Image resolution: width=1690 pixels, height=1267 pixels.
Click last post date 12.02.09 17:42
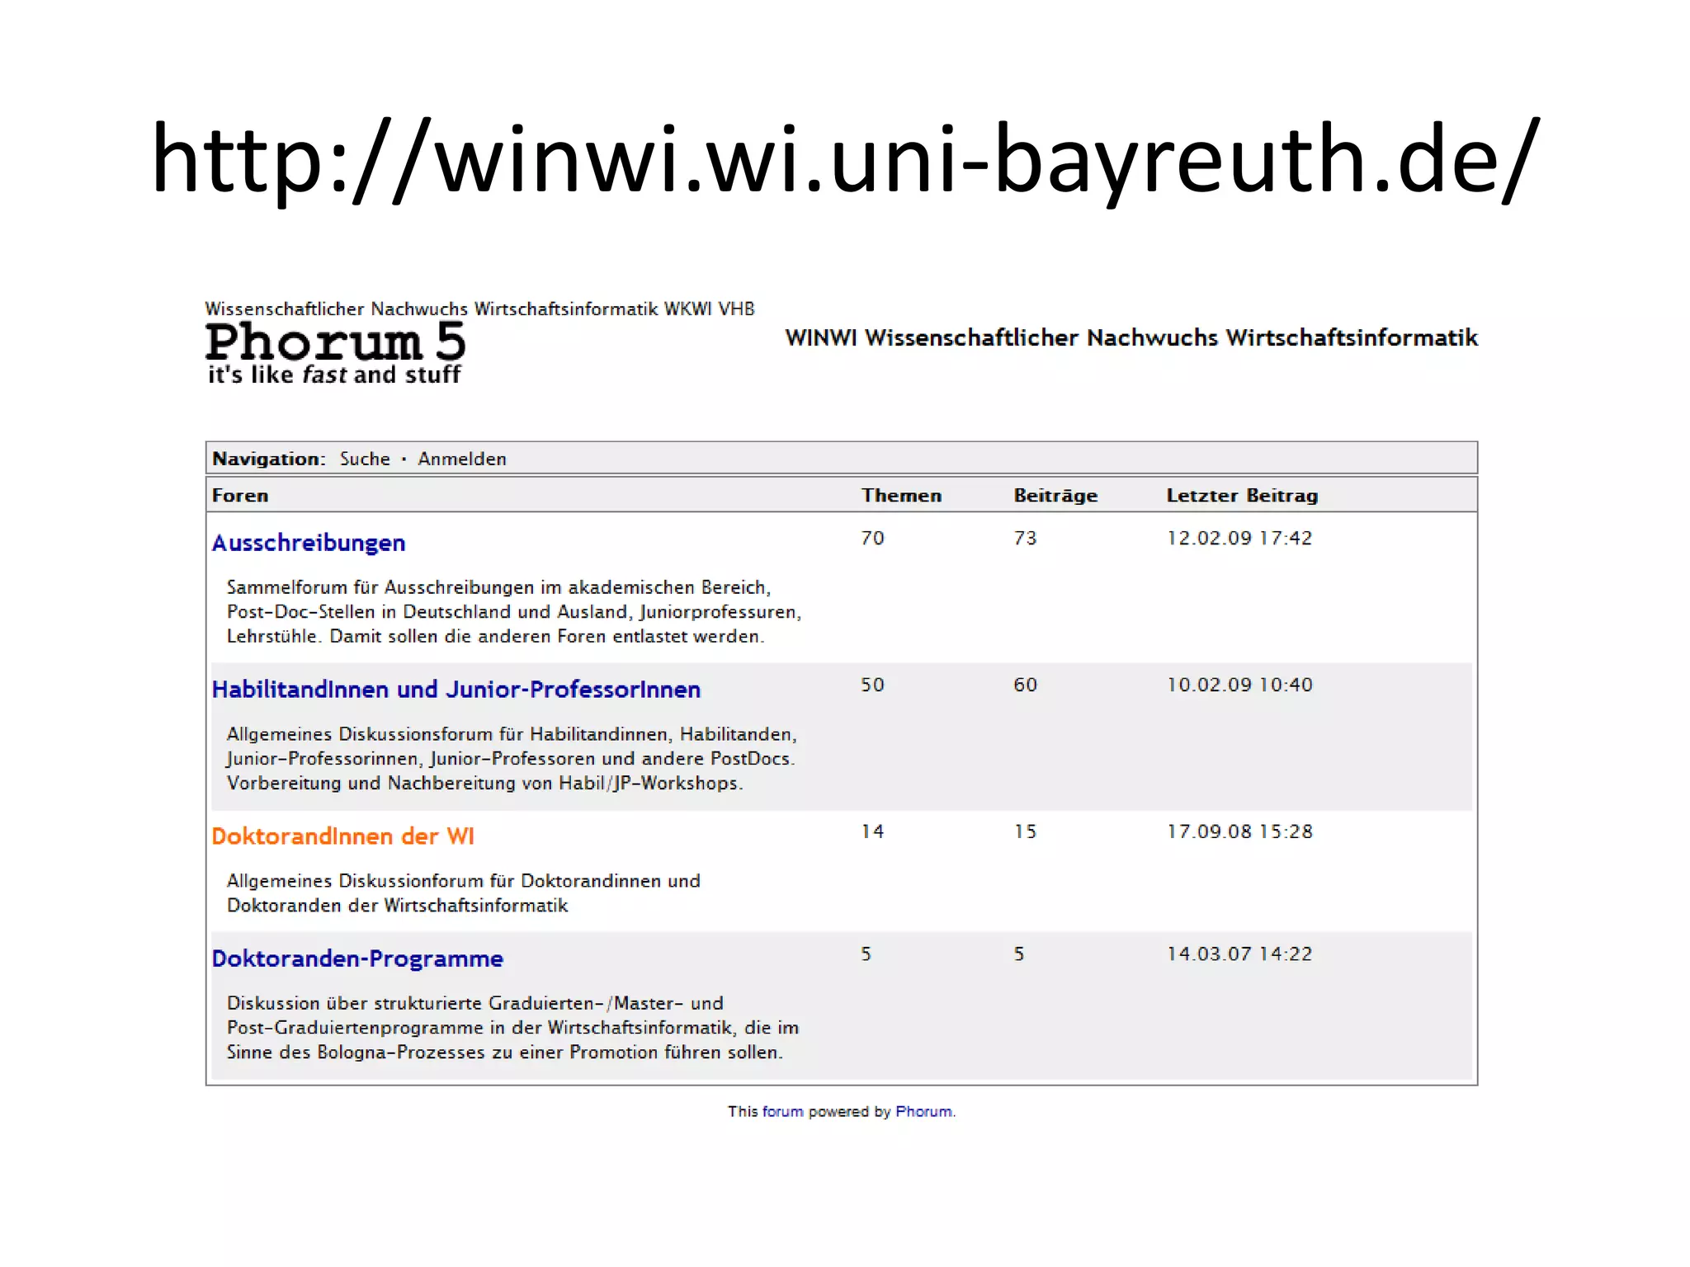click(1239, 538)
